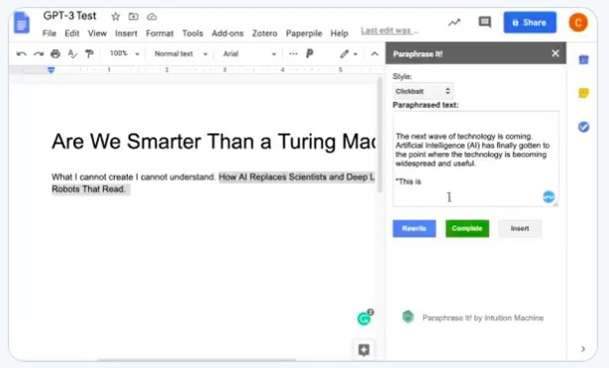The width and height of the screenshot is (609, 368).
Task: Click the blue circular icon in text box
Action: tap(548, 197)
